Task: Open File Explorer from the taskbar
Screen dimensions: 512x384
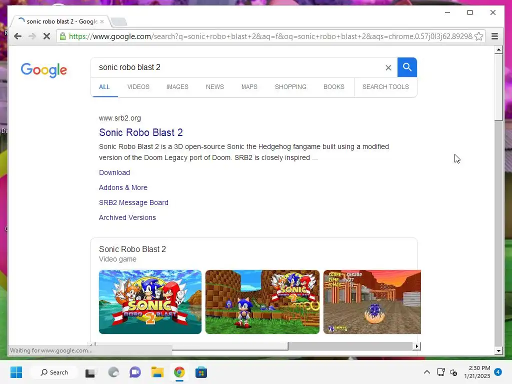Action: pyautogui.click(x=157, y=372)
